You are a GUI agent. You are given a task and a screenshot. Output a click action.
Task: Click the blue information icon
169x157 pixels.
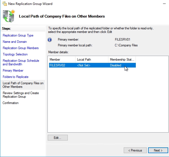50,40
